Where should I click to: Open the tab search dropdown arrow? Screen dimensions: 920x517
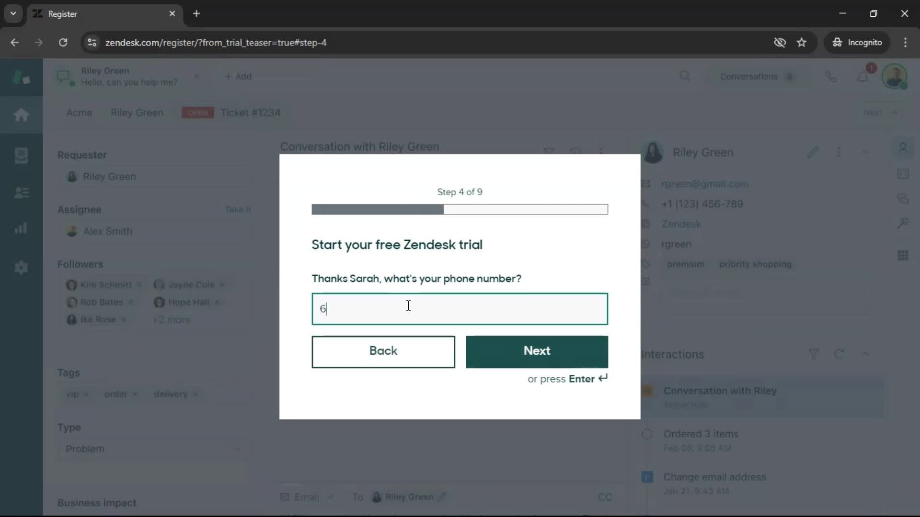[13, 14]
